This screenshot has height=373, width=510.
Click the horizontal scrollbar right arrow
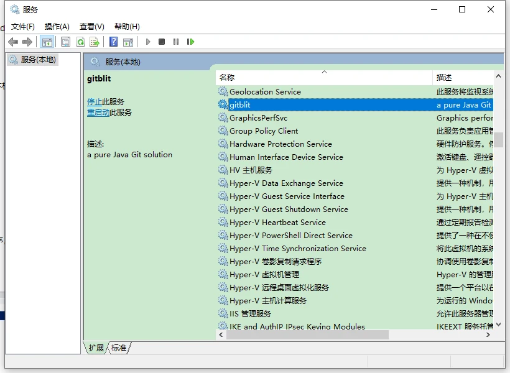(x=488, y=334)
